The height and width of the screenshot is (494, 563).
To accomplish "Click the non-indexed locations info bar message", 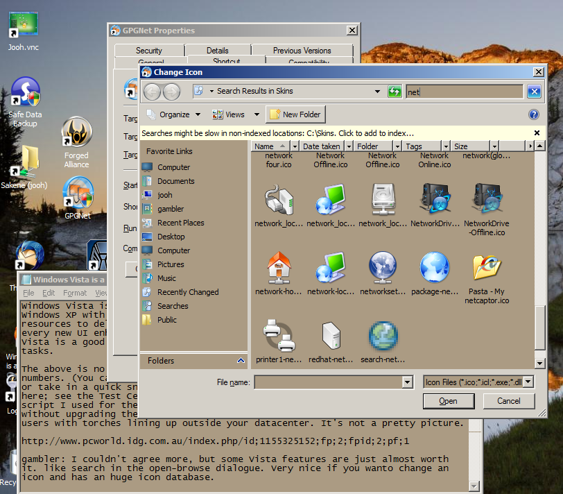I will coord(277,133).
